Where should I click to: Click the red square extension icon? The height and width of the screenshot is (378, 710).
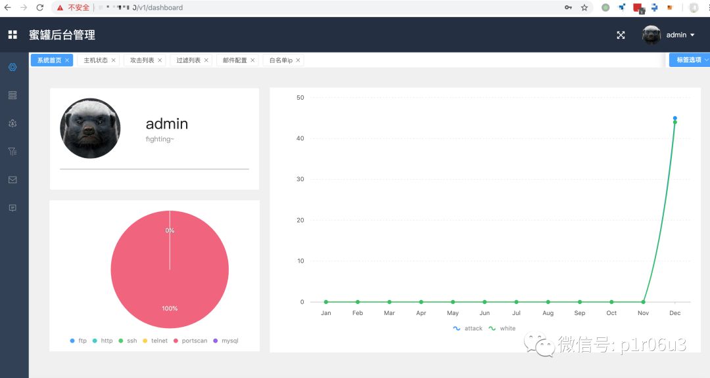coord(638,8)
